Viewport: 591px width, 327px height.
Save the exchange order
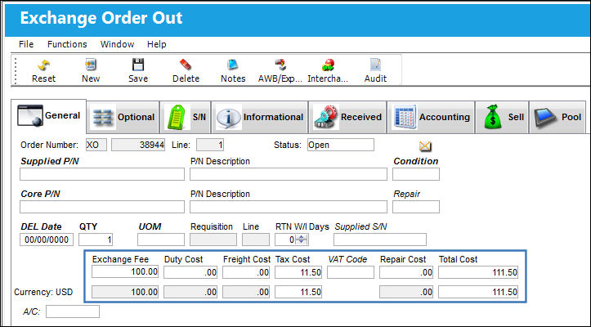[x=138, y=70]
